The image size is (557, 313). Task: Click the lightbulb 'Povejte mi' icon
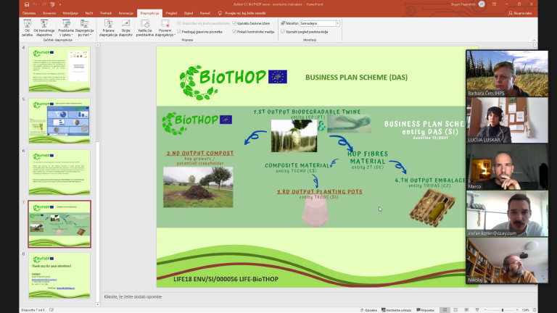coord(220,13)
